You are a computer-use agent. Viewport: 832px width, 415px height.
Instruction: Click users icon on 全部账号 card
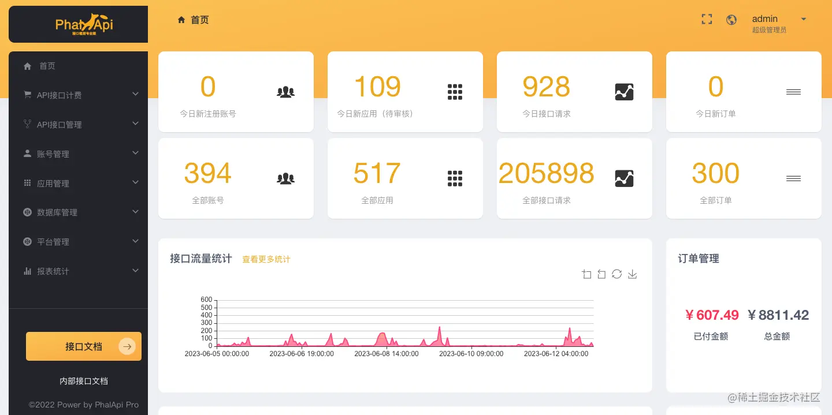(285, 178)
